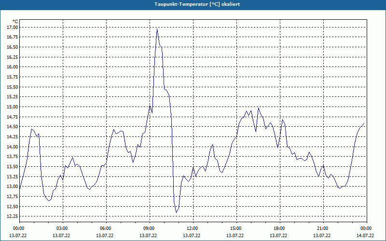386x241 pixels.
Task: Pick the '15,75' y-axis label
Action: (x=13, y=77)
